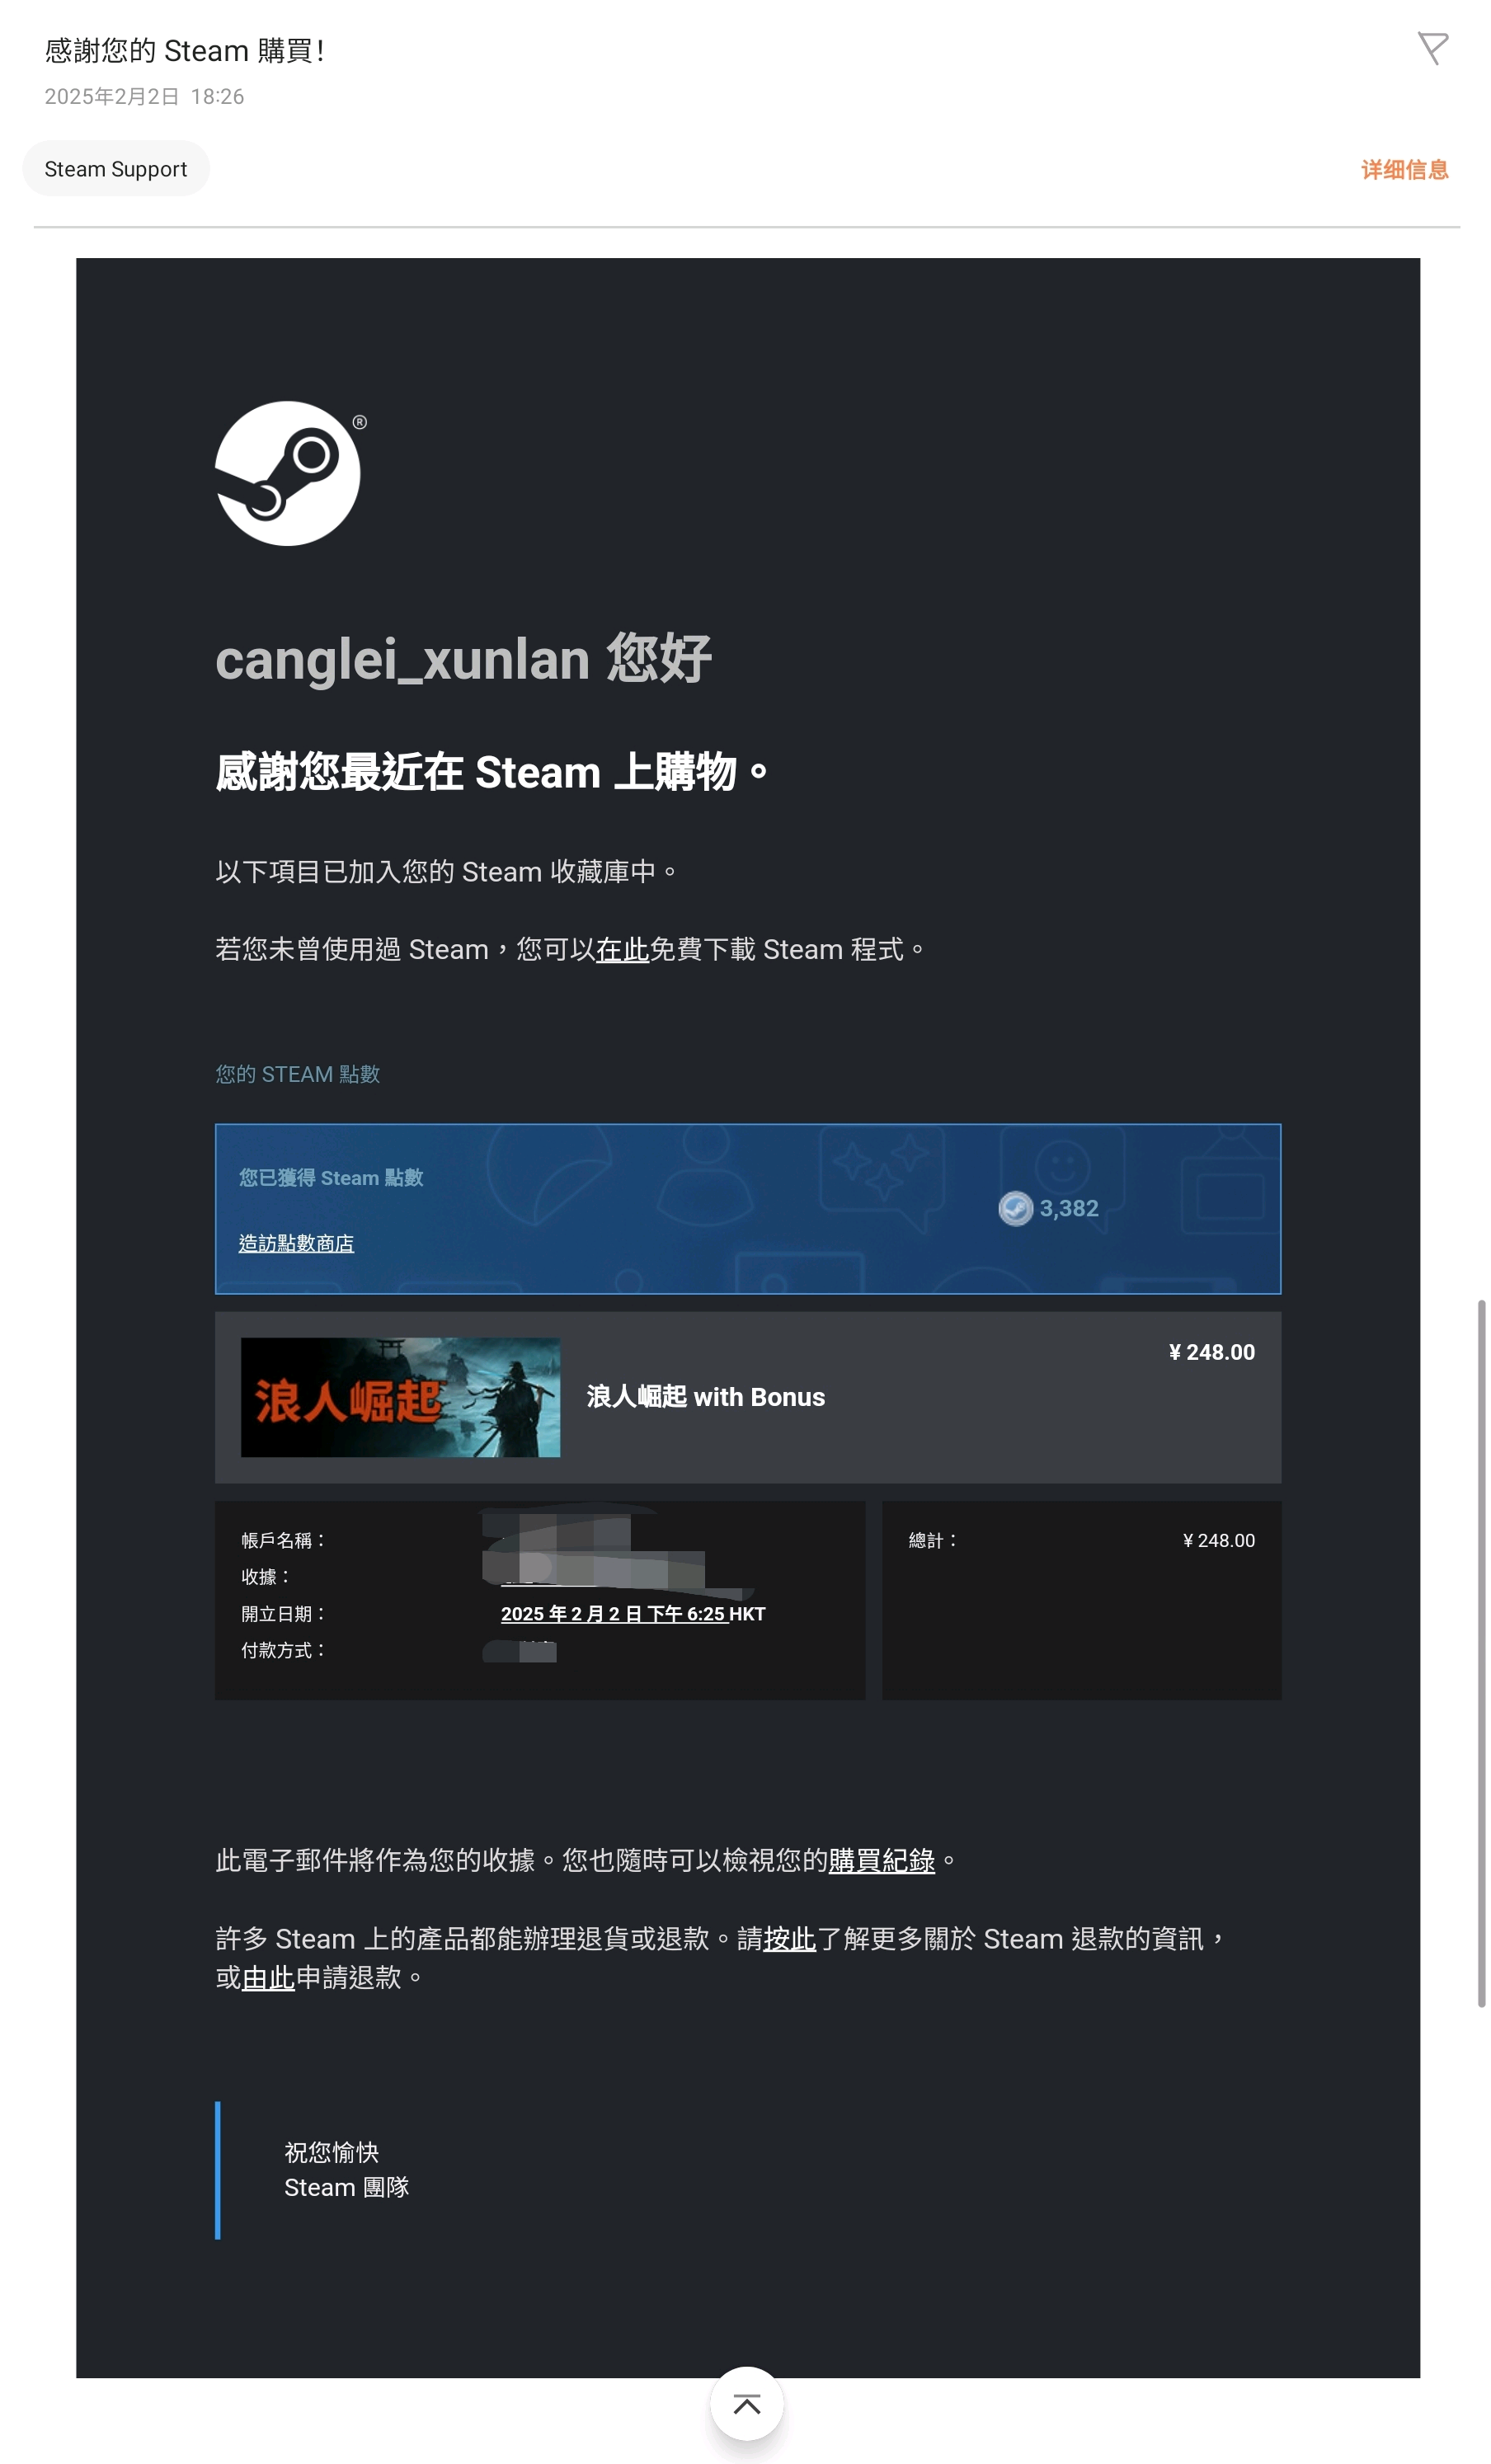This screenshot has height=2464, width=1491.
Task: Click the Steam points coin icon
Action: [1015, 1208]
